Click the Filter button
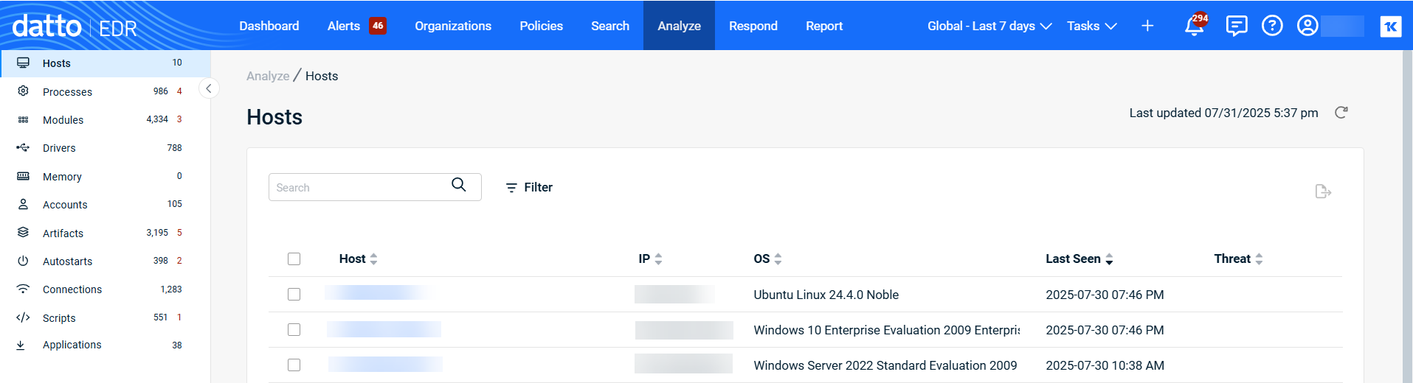The height and width of the screenshot is (383, 1413). tap(529, 188)
